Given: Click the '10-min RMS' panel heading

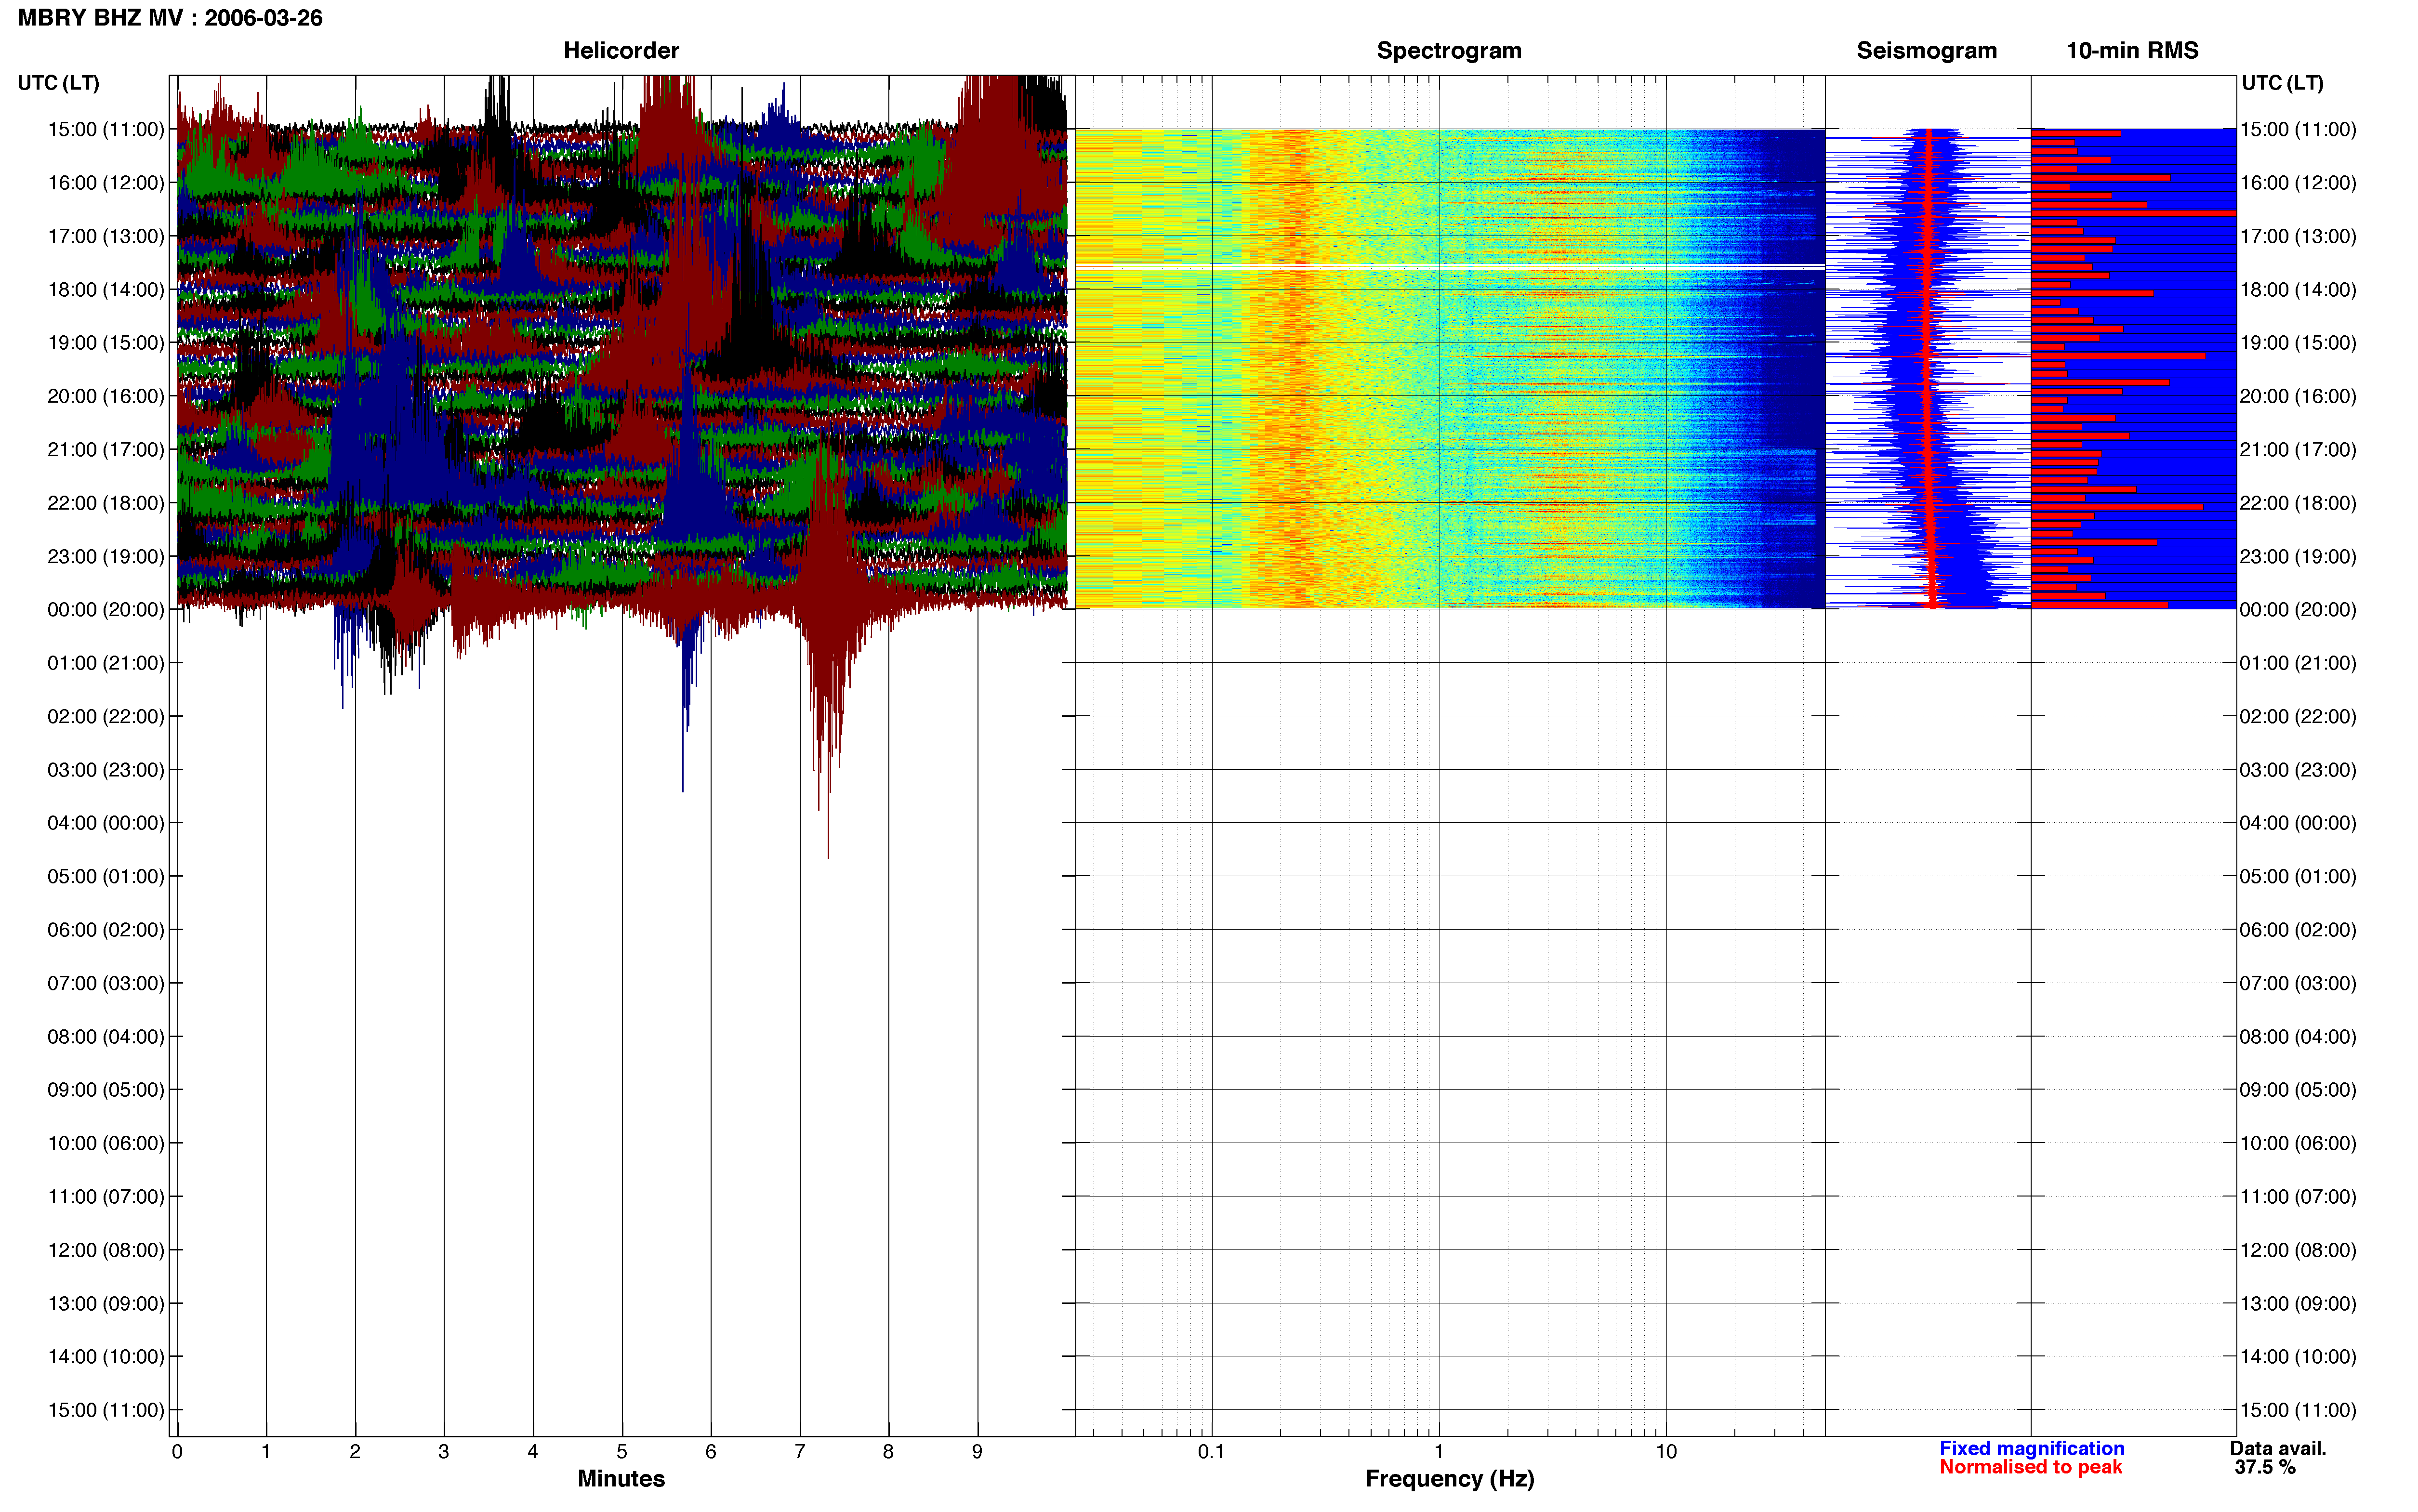Looking at the screenshot, I should (2132, 50).
